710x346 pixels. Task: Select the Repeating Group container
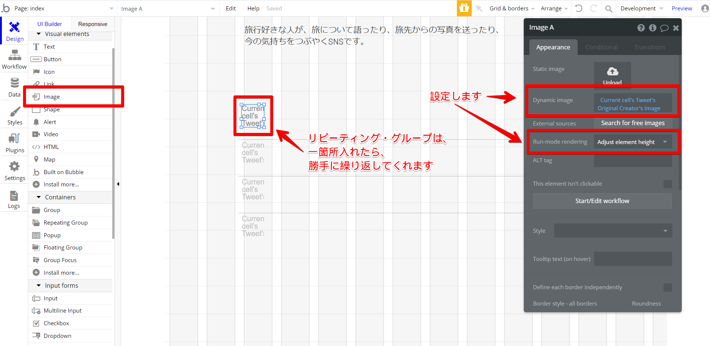[70, 222]
